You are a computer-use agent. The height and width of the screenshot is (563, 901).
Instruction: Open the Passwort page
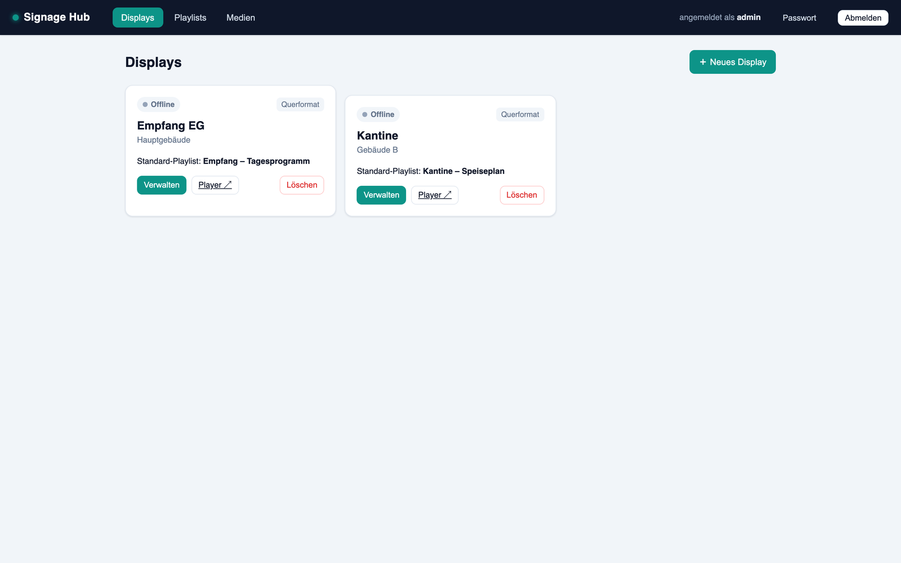coord(799,17)
